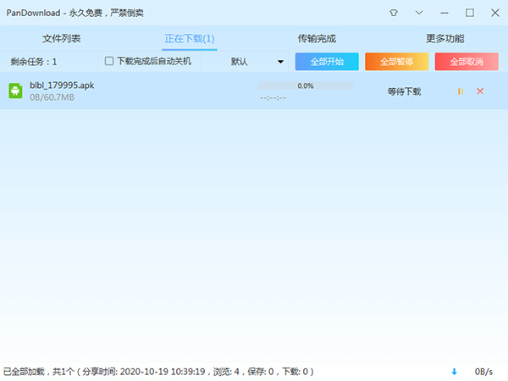Cancel the blbl_179995.apk download with red X
The height and width of the screenshot is (381, 508).
(480, 91)
